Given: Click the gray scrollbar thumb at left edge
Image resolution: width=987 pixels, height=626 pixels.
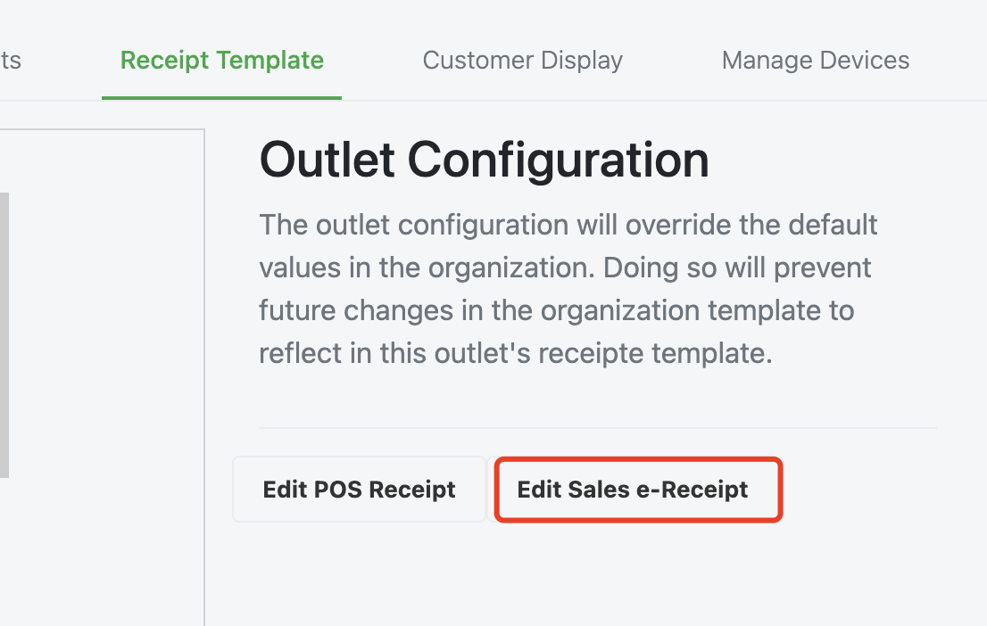Looking at the screenshot, I should 4,334.
